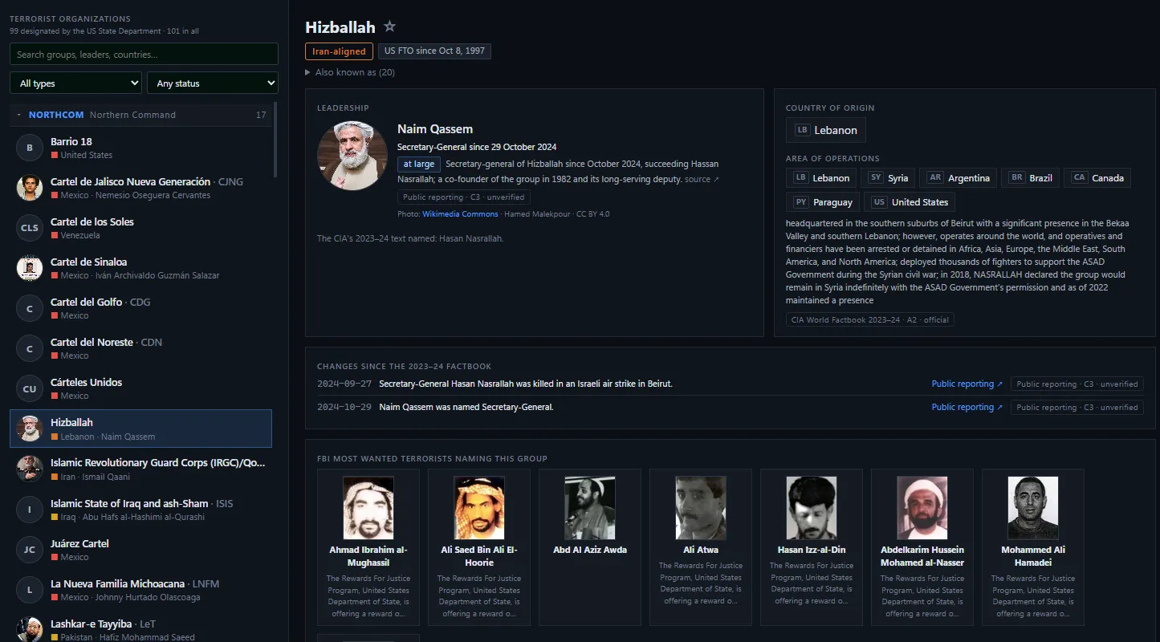Select Lashkar-e Tayyiba in the list

141,629
